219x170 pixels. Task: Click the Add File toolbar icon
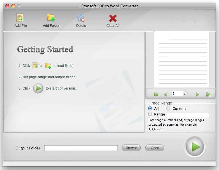[20, 18]
